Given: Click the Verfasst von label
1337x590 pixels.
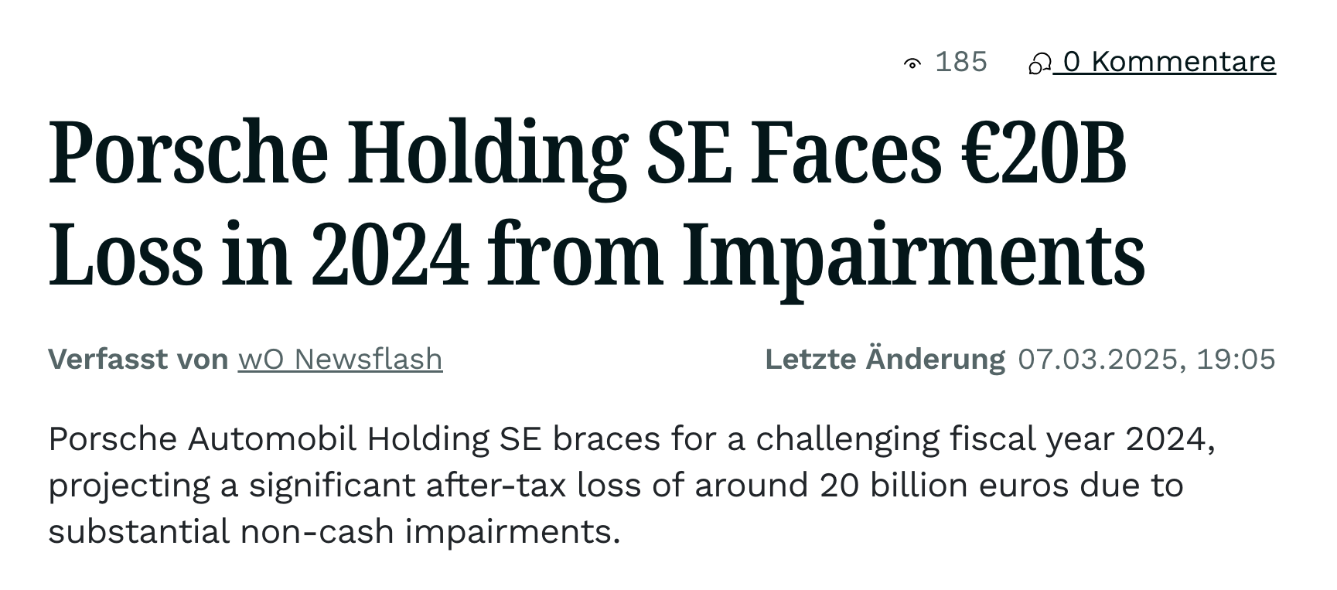Looking at the screenshot, I should (138, 360).
